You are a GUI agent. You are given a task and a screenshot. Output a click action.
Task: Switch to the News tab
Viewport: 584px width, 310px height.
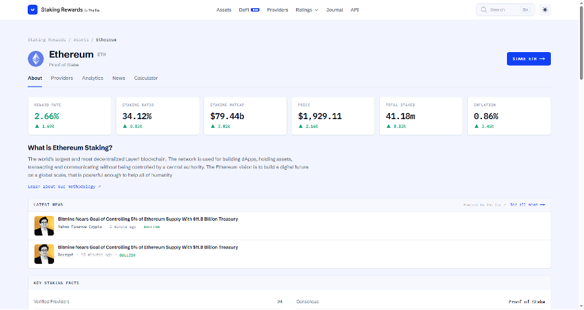click(119, 78)
